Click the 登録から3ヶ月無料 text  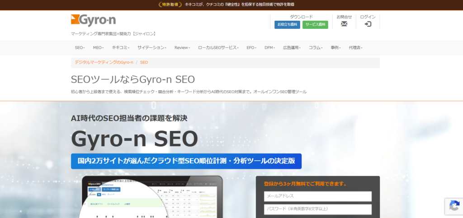click(x=305, y=184)
